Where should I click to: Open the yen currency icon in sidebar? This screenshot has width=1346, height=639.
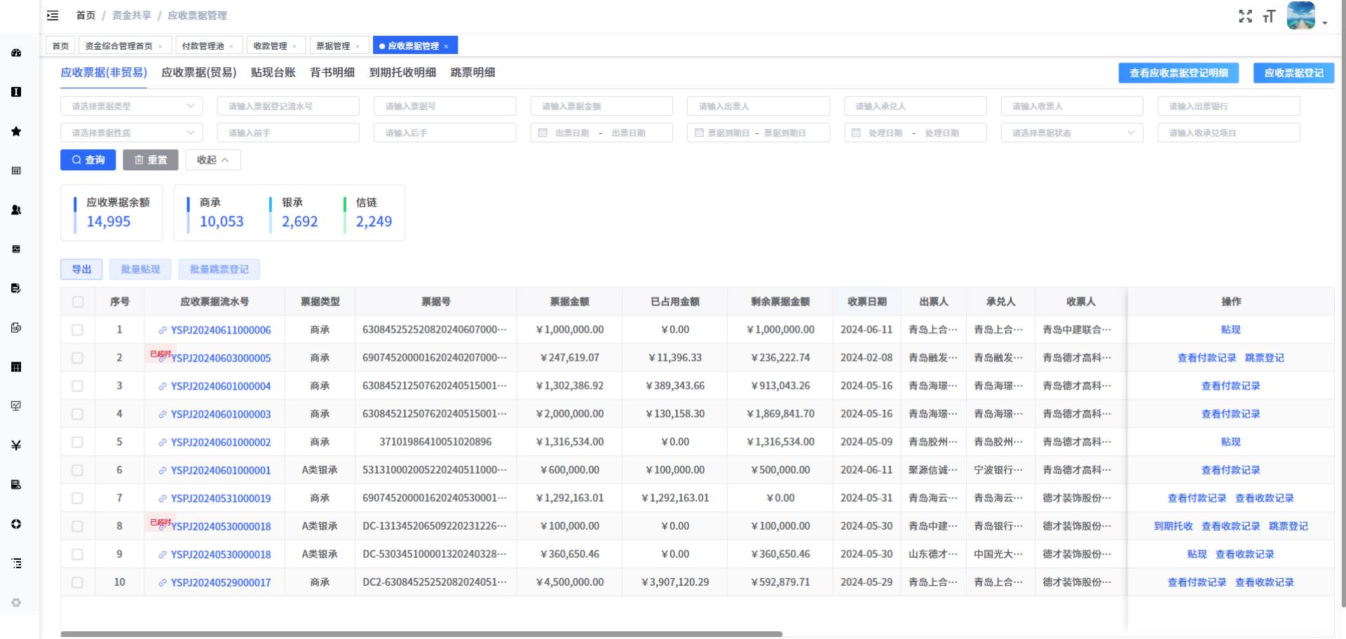coord(16,446)
